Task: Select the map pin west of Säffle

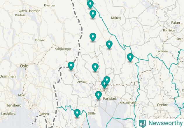Action: click(77, 113)
